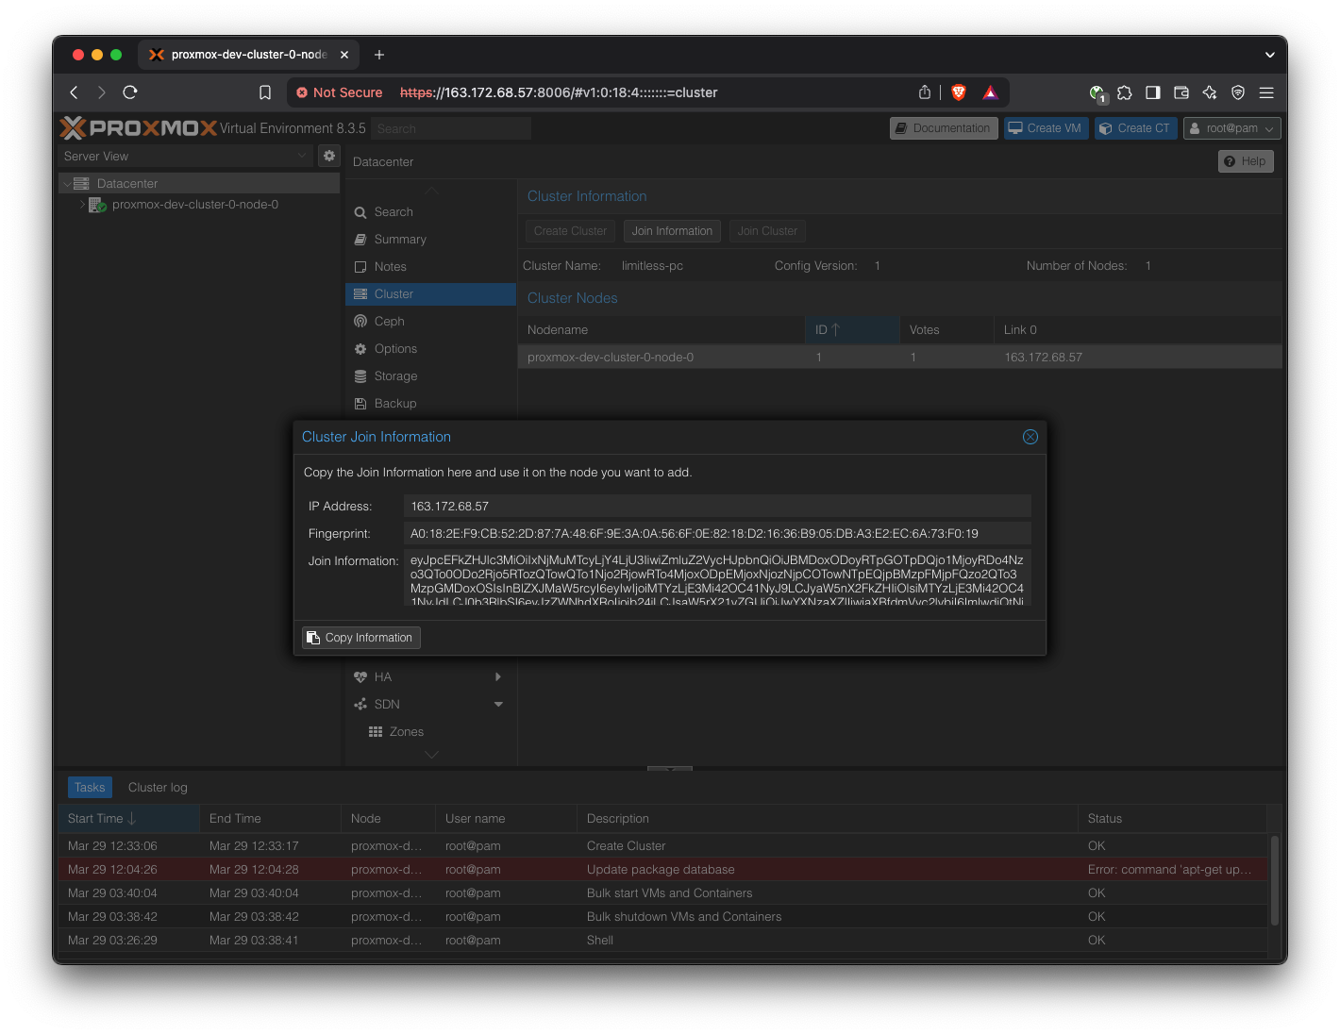This screenshot has width=1340, height=1034.
Task: Collapse the SDN menu section
Action: (498, 705)
